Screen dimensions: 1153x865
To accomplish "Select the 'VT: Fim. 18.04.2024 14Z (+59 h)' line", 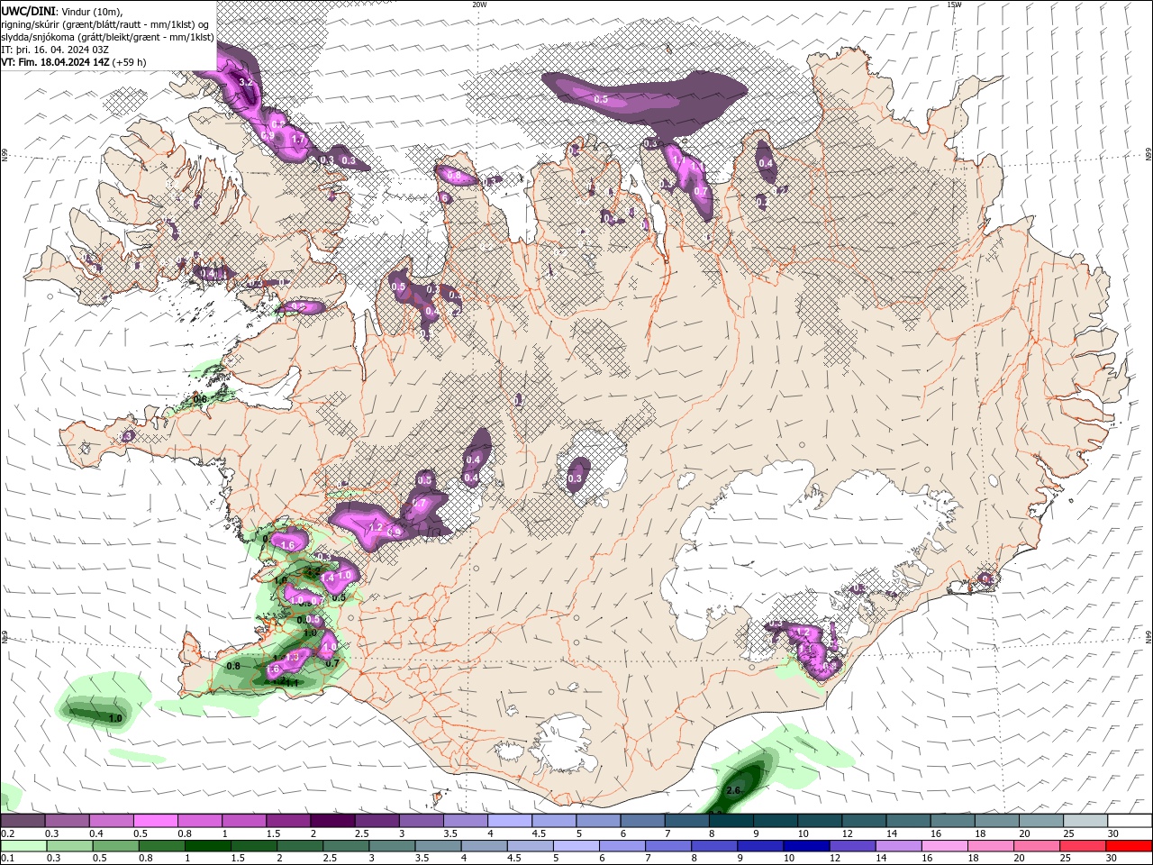I will [74, 62].
